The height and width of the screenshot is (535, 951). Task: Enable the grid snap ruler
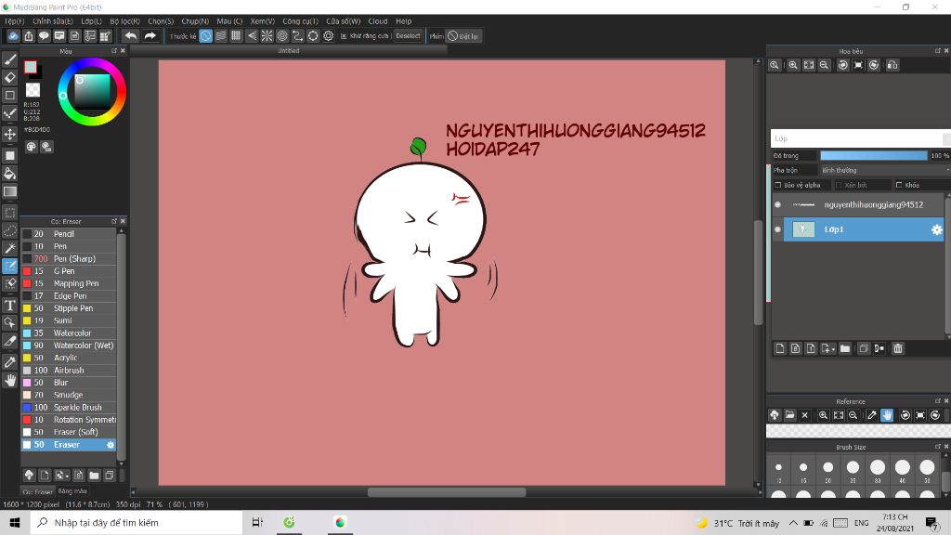(236, 36)
